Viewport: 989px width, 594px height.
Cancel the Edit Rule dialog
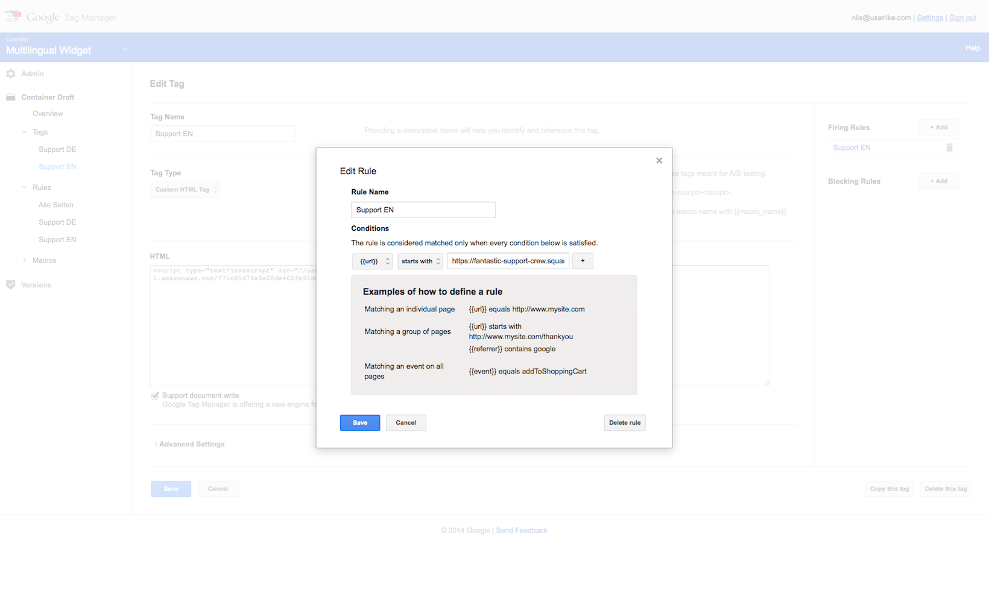click(x=406, y=423)
